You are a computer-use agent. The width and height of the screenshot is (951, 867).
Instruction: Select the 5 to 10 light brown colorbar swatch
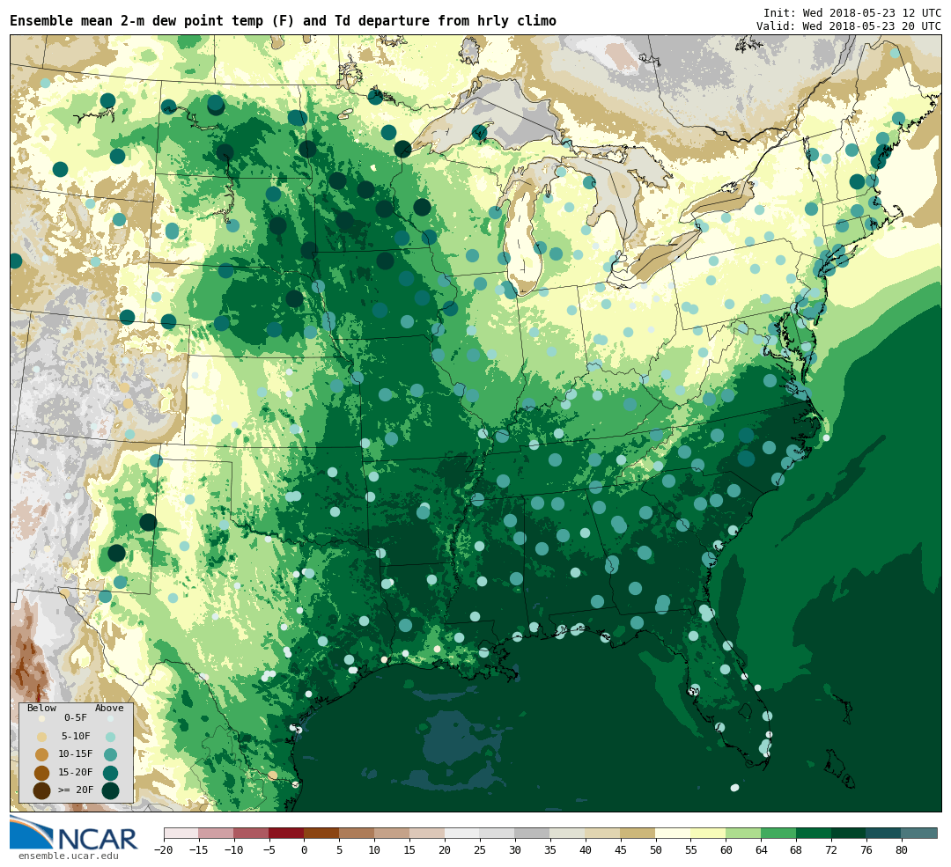pos(358,834)
